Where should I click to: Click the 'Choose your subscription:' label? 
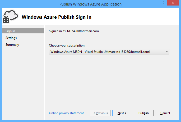pyautogui.click(x=67, y=45)
